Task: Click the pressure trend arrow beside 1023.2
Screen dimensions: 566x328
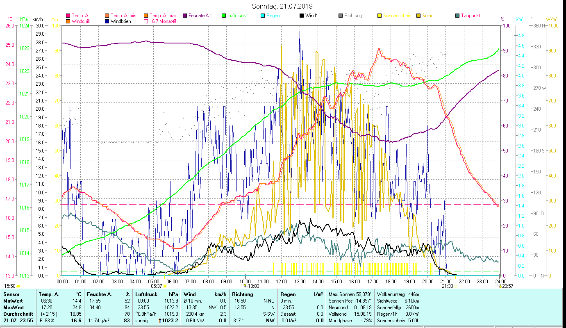Action: click(x=159, y=321)
